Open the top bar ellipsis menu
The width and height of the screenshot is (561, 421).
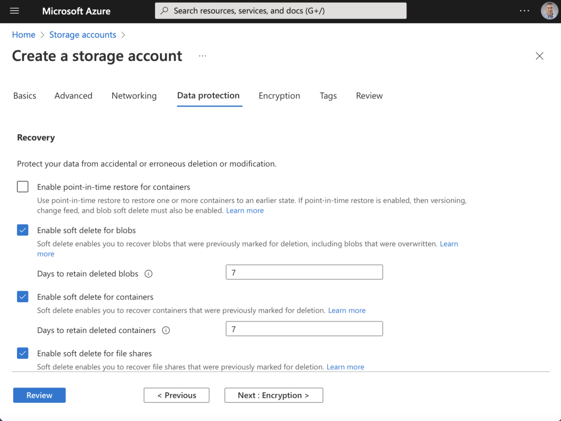(524, 11)
